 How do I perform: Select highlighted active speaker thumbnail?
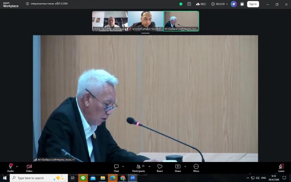pos(181,21)
